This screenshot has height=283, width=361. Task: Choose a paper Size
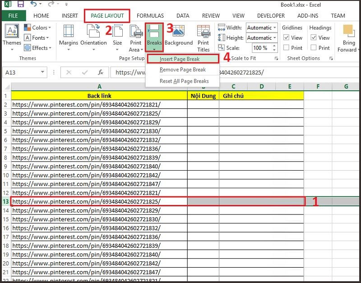(x=117, y=37)
